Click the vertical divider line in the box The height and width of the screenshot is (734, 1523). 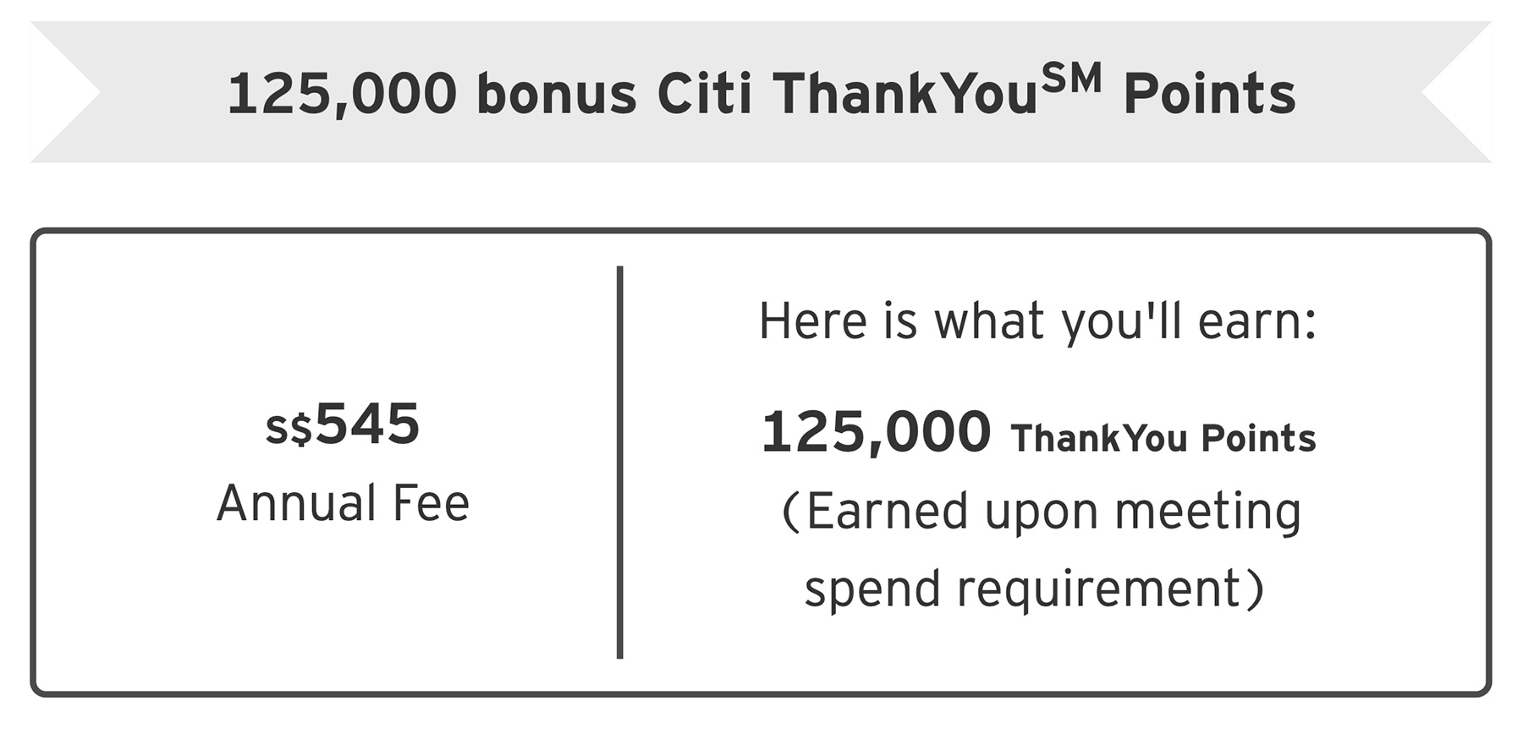point(620,462)
